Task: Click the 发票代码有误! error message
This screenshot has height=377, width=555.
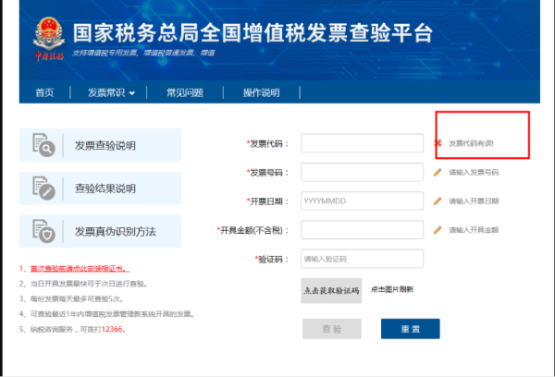Action: pos(471,143)
